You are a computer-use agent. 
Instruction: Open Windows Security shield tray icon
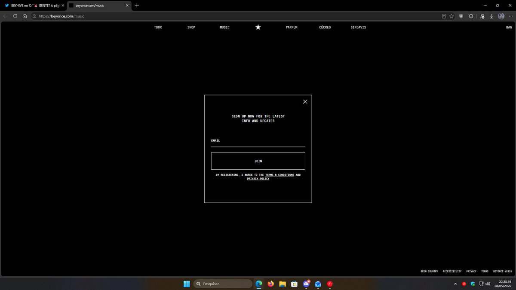pyautogui.click(x=473, y=284)
